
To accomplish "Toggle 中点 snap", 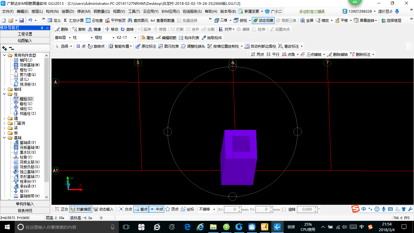I will 156,209.
